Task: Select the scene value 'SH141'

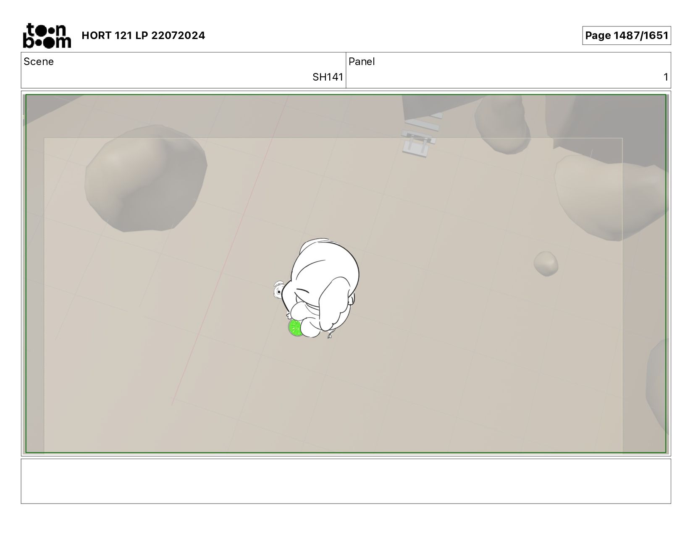Action: (x=328, y=77)
